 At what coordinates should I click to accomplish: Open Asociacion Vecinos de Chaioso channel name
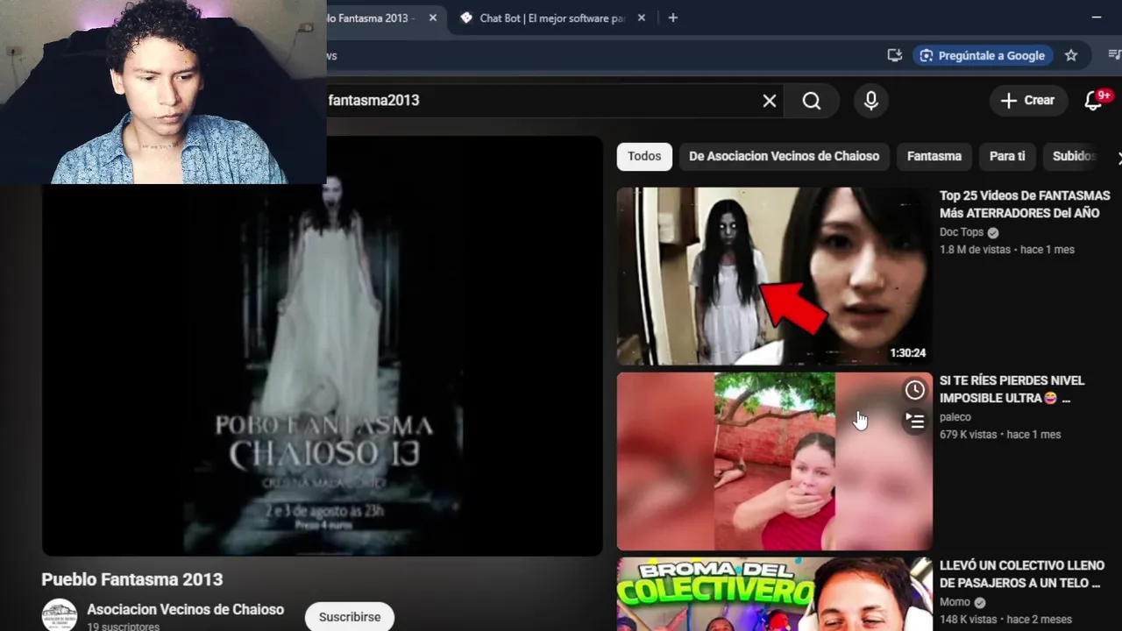coord(185,609)
